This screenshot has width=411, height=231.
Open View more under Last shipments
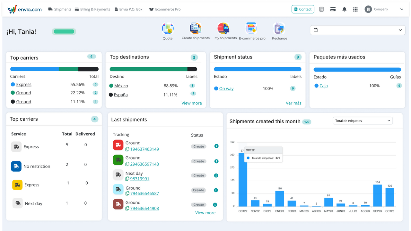pyautogui.click(x=205, y=212)
